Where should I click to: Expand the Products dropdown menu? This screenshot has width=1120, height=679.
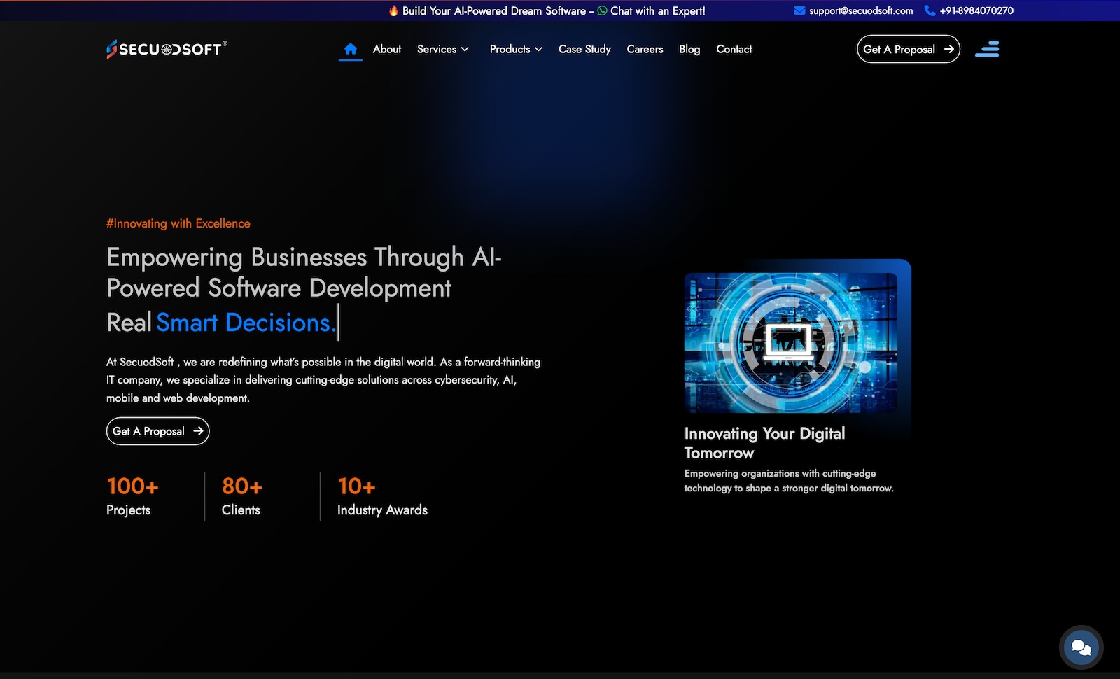pyautogui.click(x=516, y=49)
